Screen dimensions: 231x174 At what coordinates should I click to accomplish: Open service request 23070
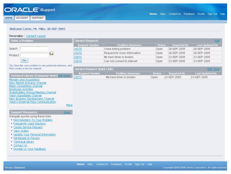[x=78, y=61]
